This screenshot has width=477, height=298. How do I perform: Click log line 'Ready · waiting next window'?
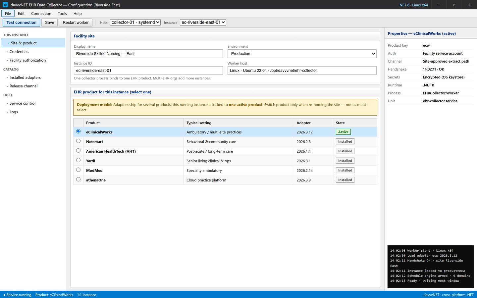coord(425,281)
